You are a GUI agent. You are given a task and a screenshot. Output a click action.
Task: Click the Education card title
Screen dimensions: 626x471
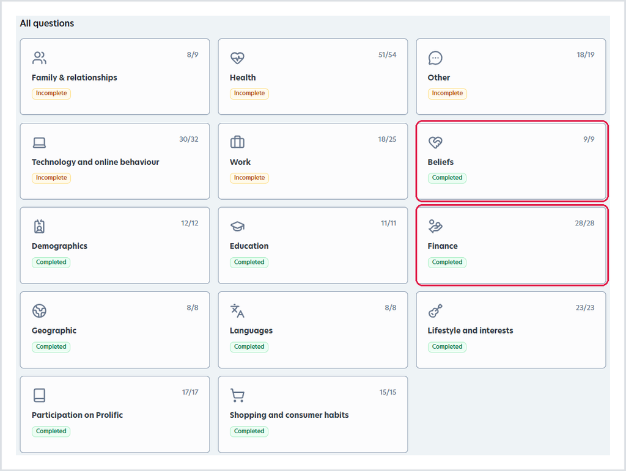(249, 246)
